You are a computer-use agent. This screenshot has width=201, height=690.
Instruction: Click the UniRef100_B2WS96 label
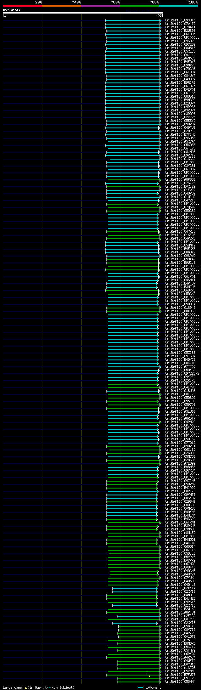click(x=180, y=31)
